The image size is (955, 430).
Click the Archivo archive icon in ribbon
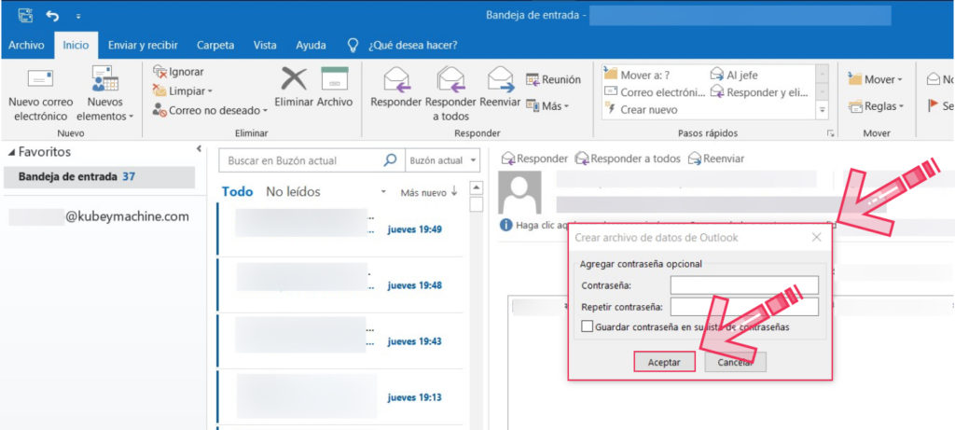point(335,79)
